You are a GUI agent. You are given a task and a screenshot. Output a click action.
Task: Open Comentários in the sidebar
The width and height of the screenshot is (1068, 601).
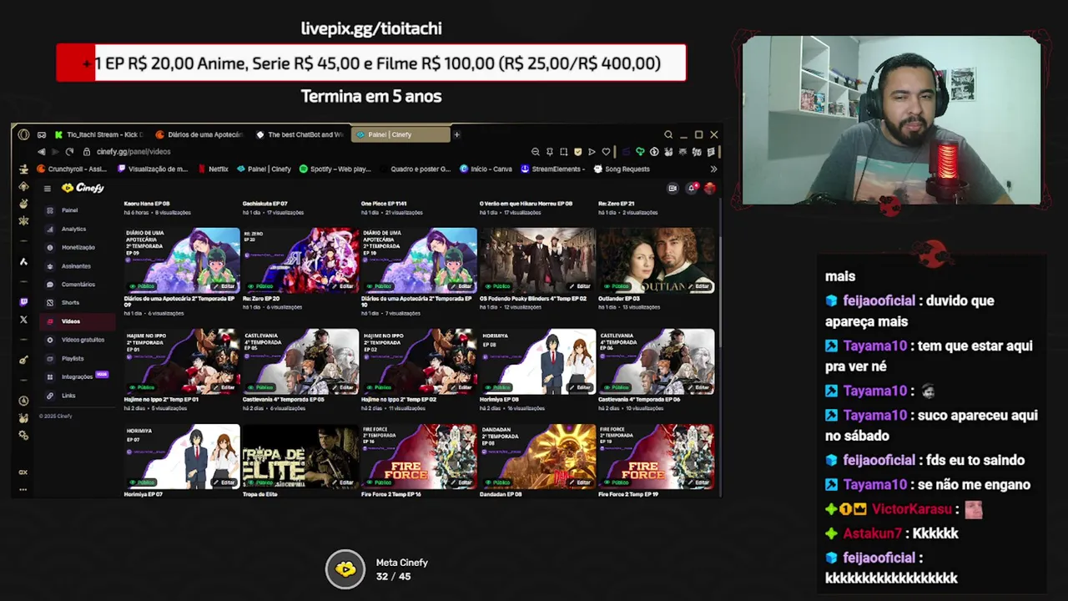point(78,284)
